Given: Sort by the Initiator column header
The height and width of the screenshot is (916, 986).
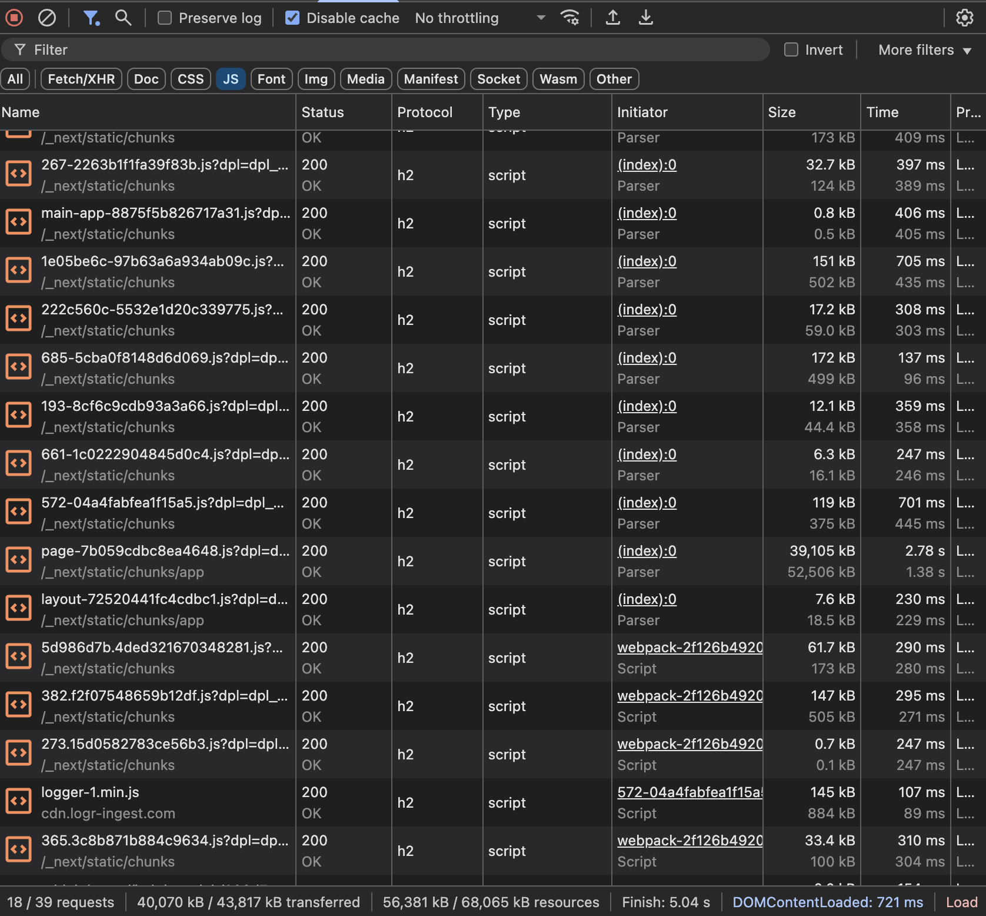Looking at the screenshot, I should tap(687, 112).
